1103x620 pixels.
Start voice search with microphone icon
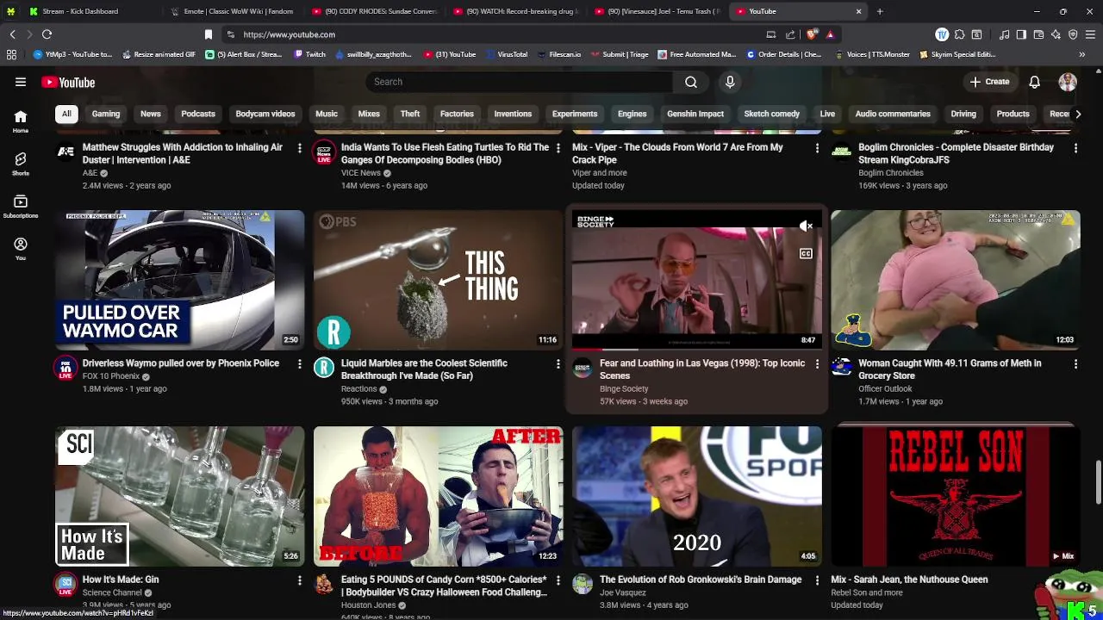pyautogui.click(x=730, y=82)
